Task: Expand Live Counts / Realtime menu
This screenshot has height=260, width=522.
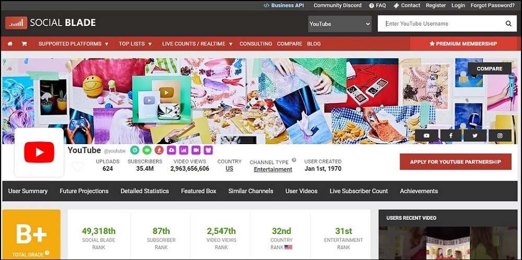Action: [197, 44]
